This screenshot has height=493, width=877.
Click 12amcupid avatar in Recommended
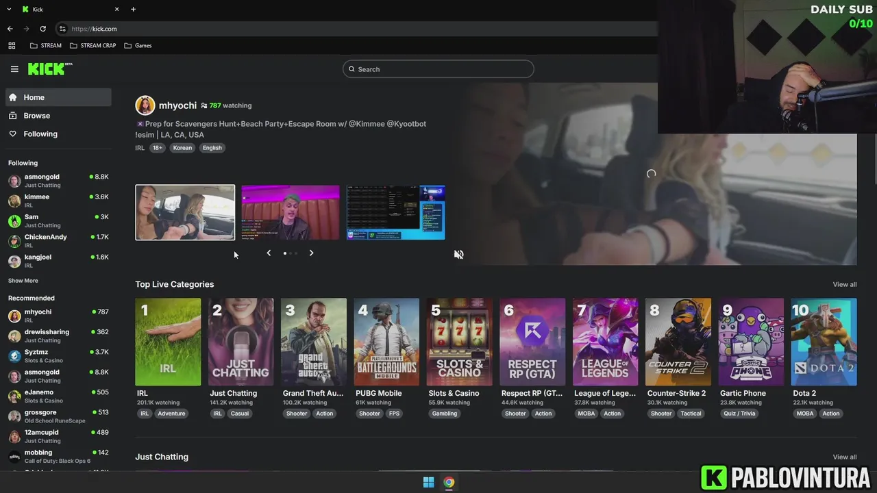[x=14, y=436]
